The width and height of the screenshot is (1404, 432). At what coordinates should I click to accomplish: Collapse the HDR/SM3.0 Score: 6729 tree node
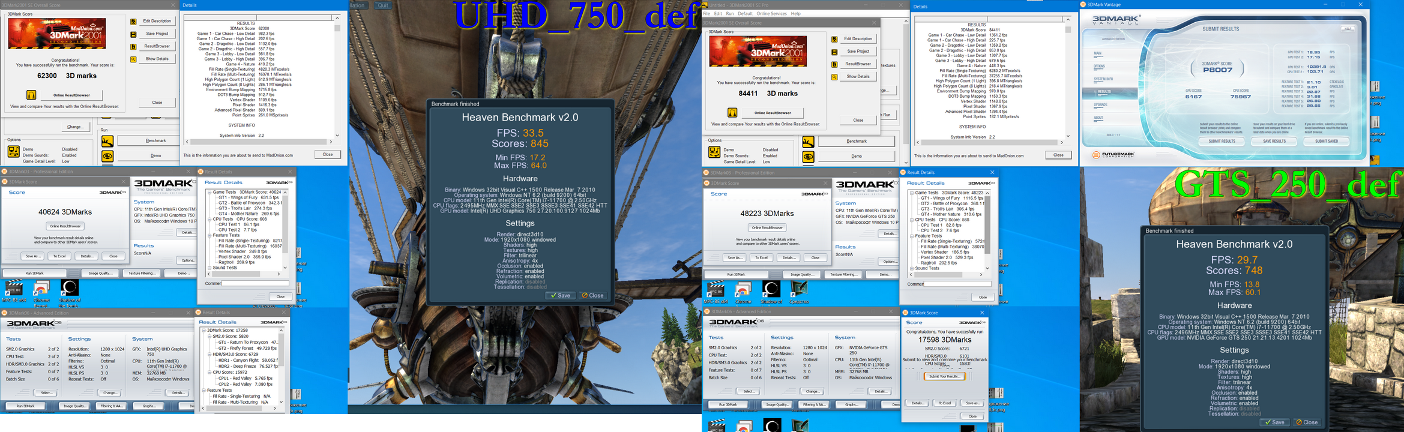coord(209,355)
